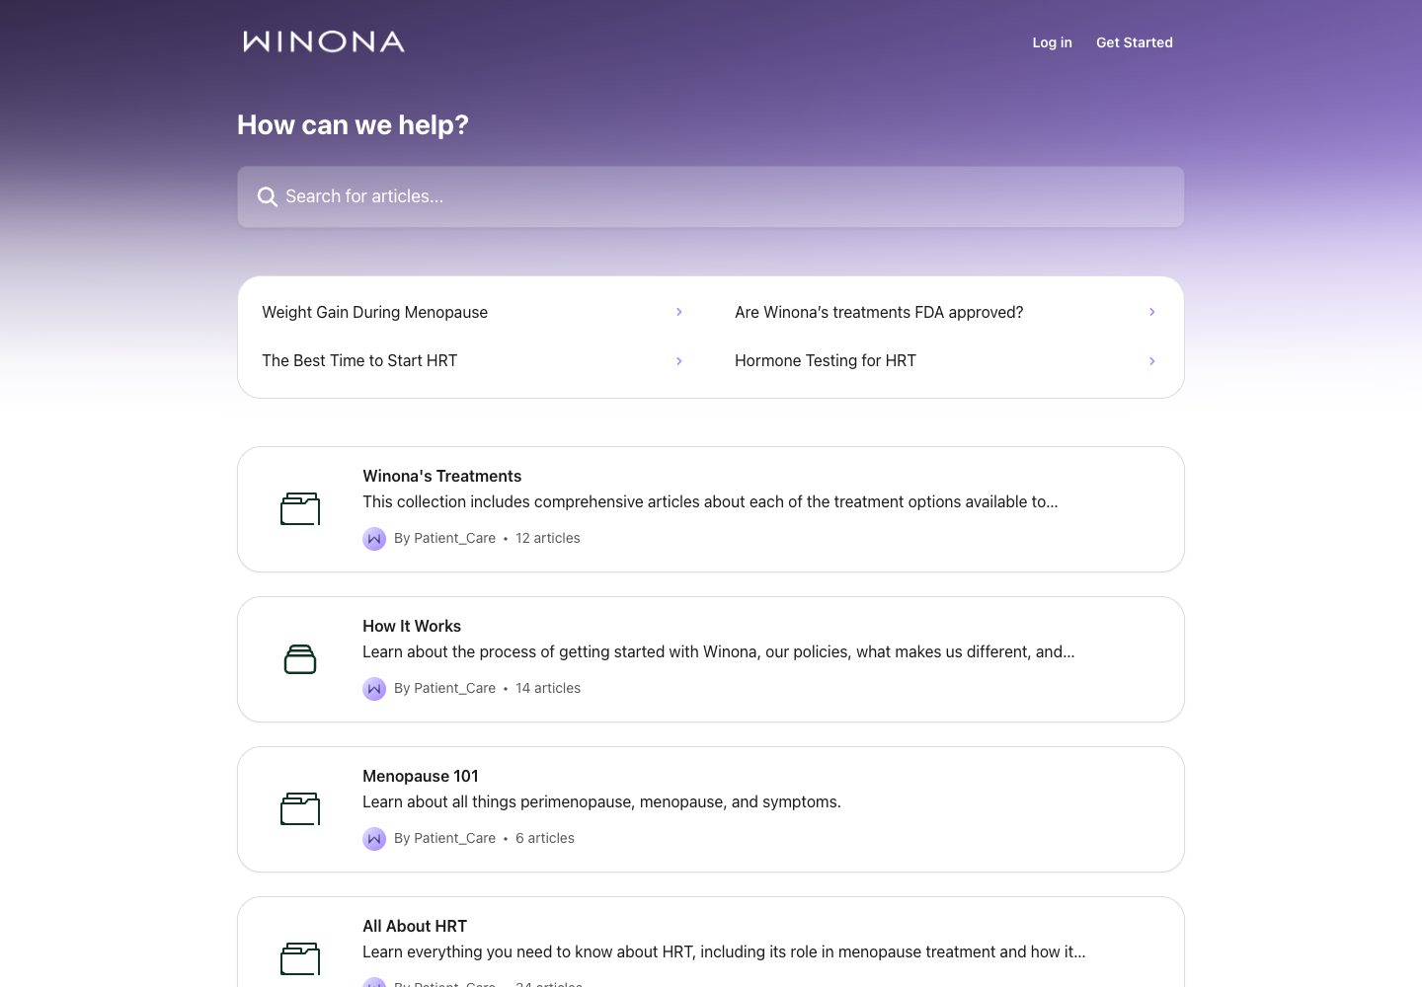Click Patient_Care avatar under Menopause 101
Viewport: 1422px width, 987px height.
(374, 839)
